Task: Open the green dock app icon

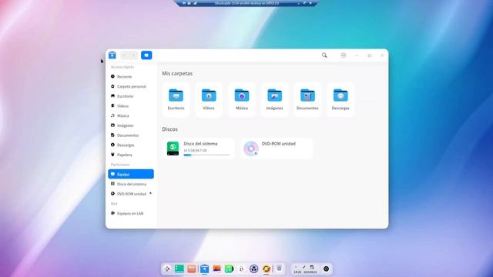Action: (179, 269)
